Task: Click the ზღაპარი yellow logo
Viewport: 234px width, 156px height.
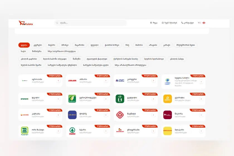Action: (168, 131)
